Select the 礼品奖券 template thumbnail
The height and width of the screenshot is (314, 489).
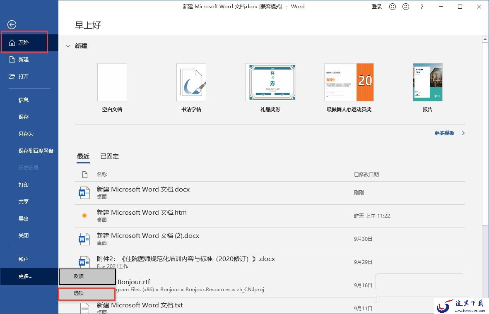270,82
